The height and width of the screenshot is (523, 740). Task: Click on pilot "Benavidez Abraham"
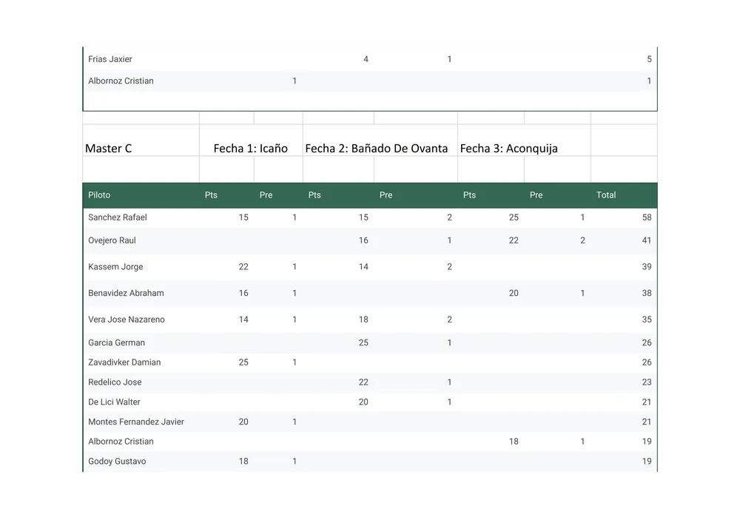click(x=126, y=293)
